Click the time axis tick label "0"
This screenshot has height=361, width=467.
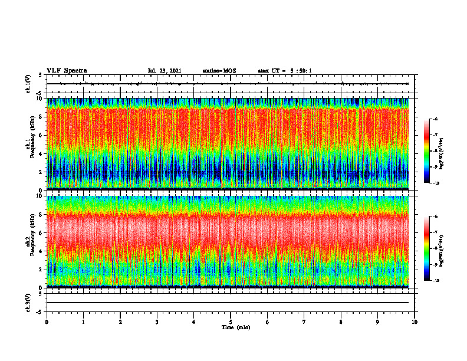[x=47, y=322]
